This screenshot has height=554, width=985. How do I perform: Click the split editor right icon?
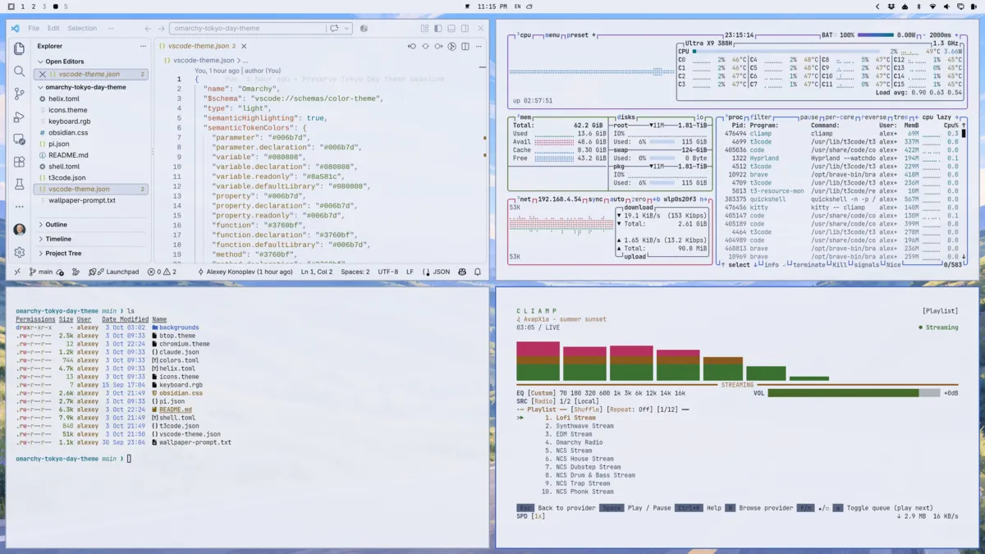pyautogui.click(x=465, y=47)
